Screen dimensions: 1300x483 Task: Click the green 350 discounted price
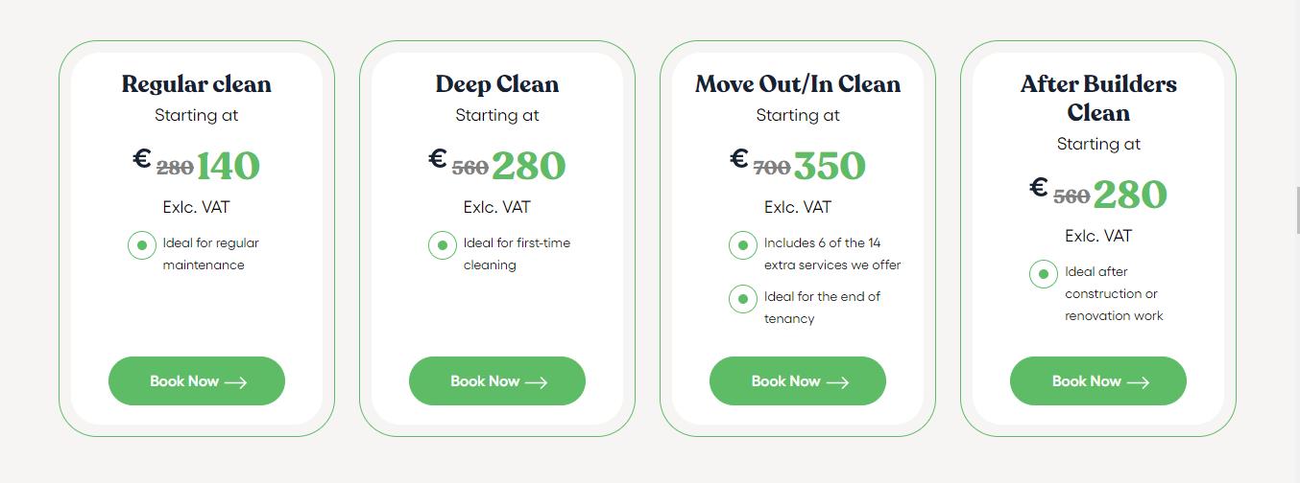pos(830,166)
